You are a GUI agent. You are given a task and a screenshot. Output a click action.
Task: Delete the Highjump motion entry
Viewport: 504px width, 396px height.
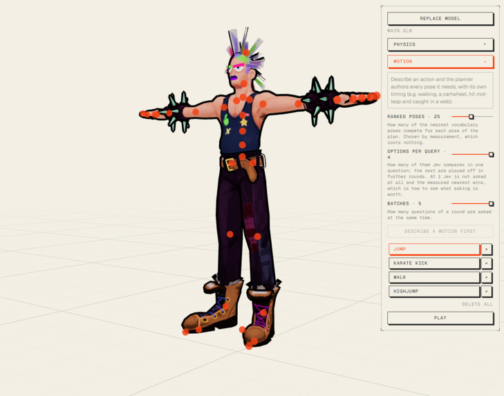point(486,291)
